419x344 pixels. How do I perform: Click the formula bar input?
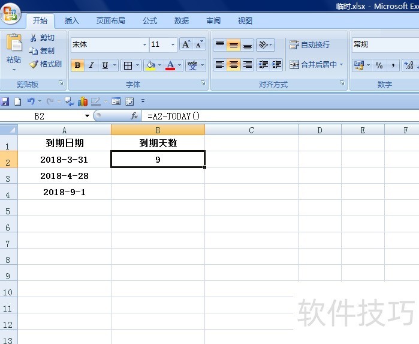tap(280, 116)
